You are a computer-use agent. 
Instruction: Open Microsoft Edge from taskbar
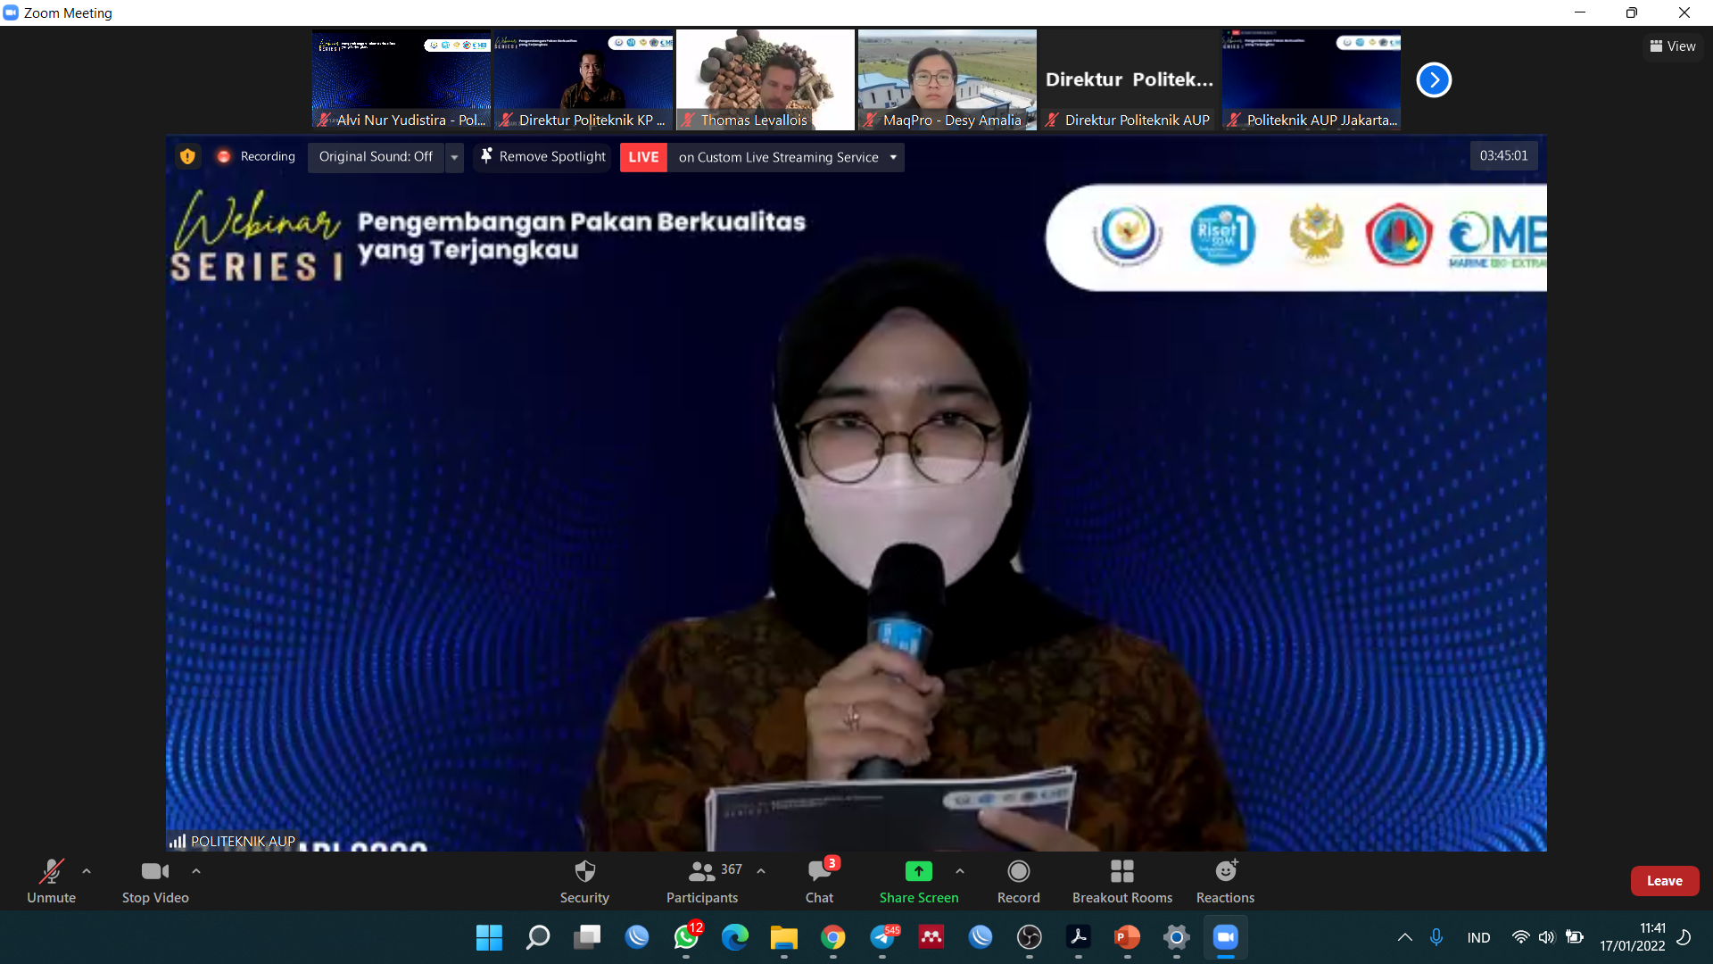coord(735,937)
